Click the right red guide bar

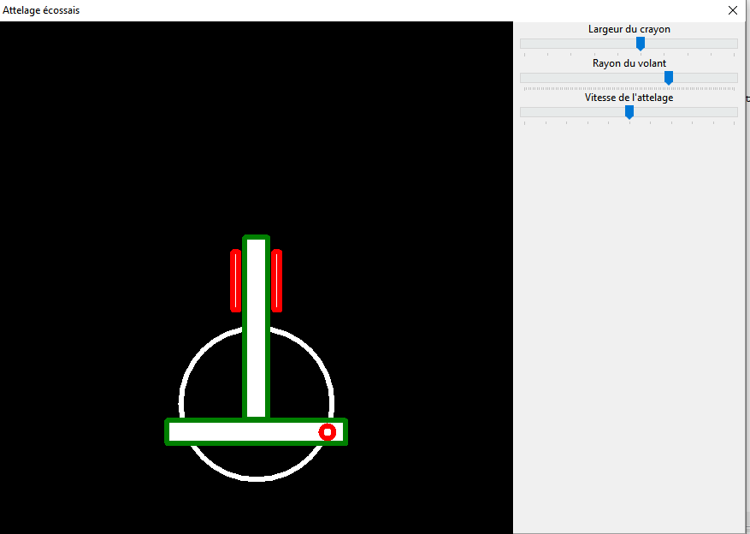276,281
